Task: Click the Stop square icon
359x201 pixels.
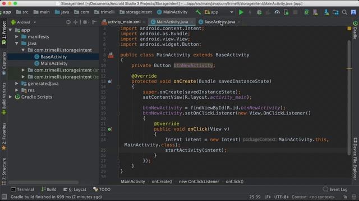Action: click(296, 12)
